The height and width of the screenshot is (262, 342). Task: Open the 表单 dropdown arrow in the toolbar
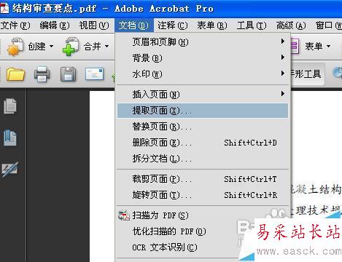pyautogui.click(x=328, y=46)
